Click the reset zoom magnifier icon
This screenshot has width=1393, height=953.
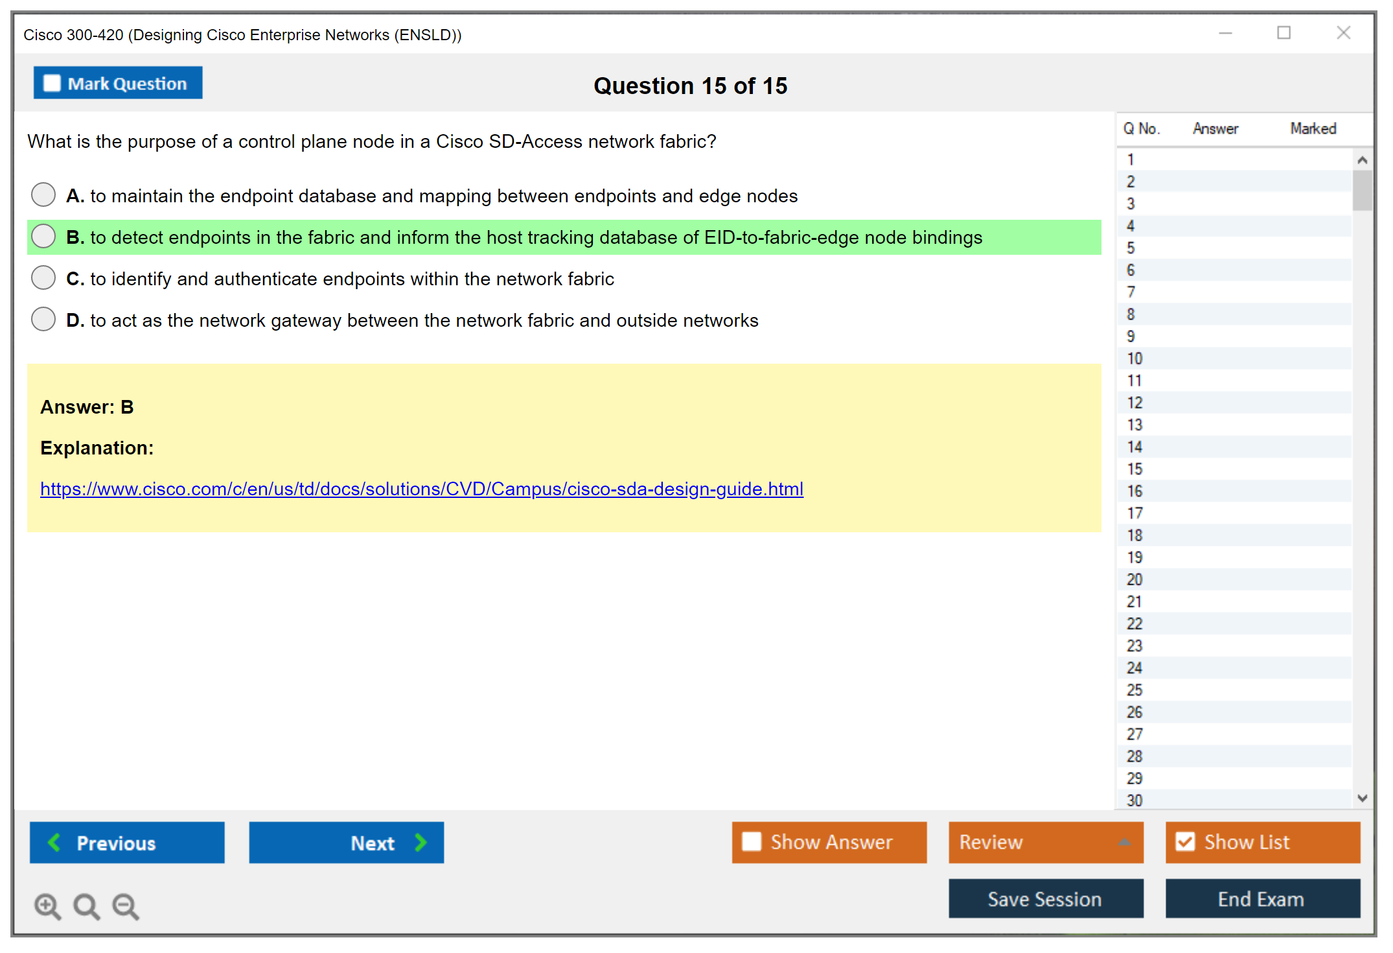86,906
